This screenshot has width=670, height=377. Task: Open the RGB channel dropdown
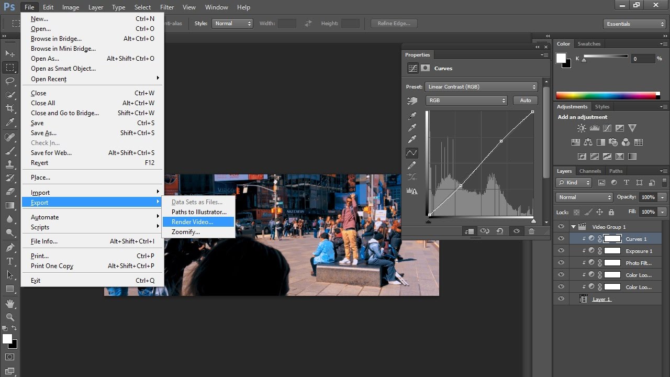(467, 101)
